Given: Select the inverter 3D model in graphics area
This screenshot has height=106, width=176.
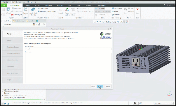Looking at the screenshot, I should click(x=143, y=59).
